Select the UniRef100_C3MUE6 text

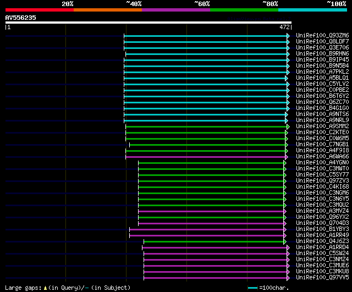322,266
